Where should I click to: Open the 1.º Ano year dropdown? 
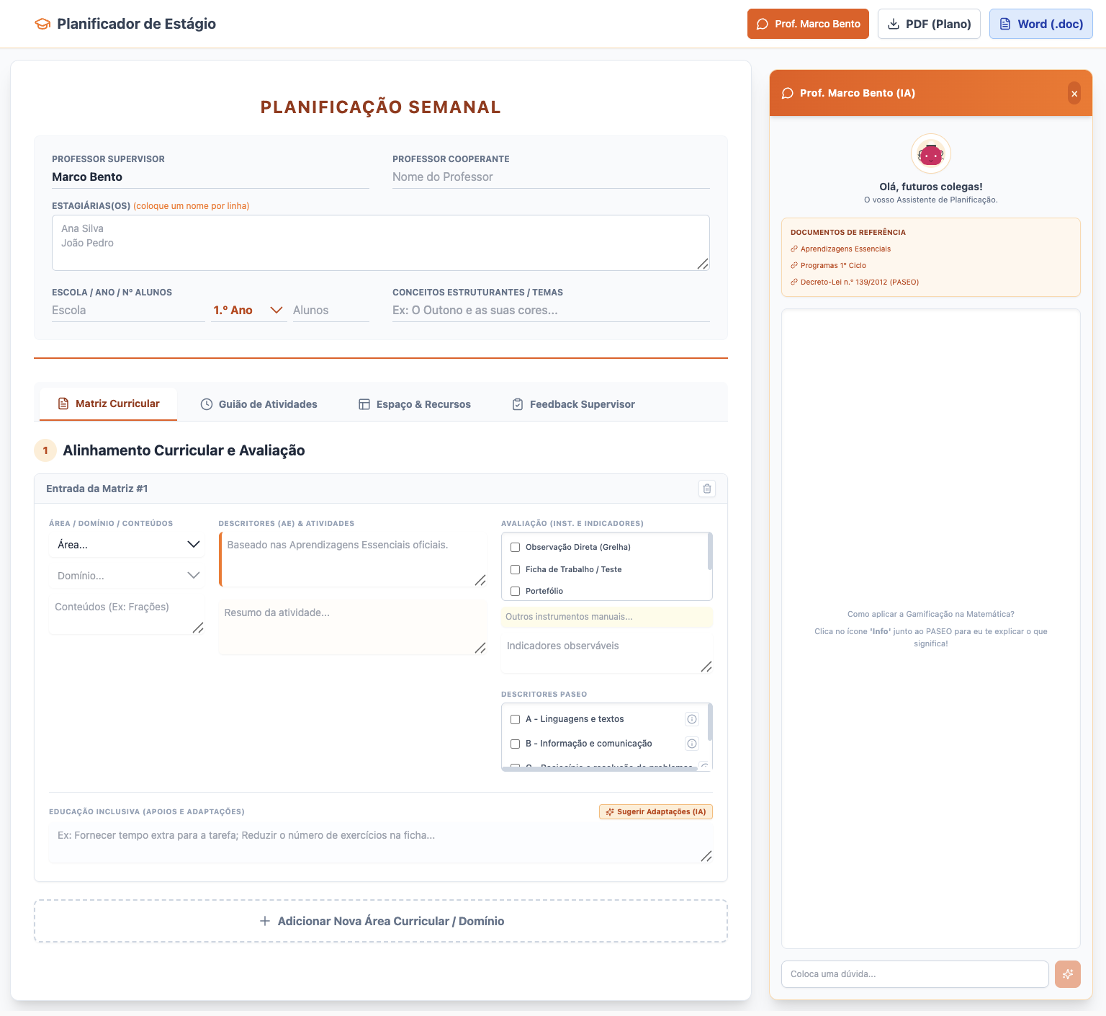(248, 311)
